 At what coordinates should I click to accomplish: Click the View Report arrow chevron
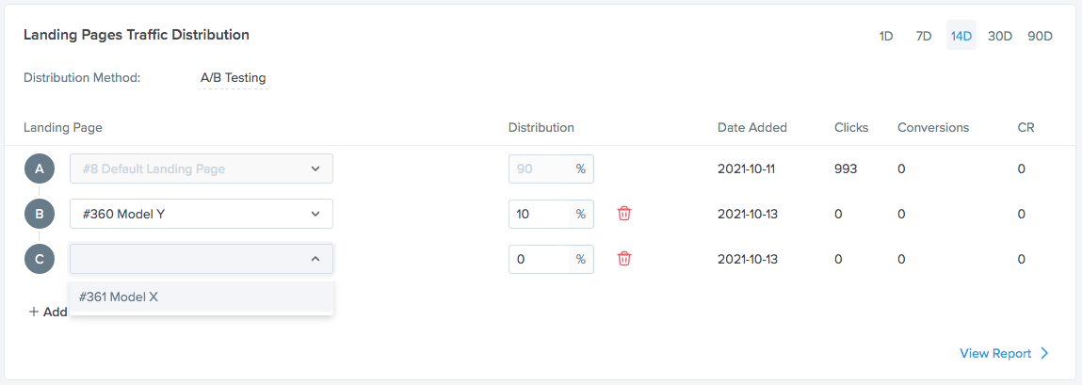coord(1044,353)
